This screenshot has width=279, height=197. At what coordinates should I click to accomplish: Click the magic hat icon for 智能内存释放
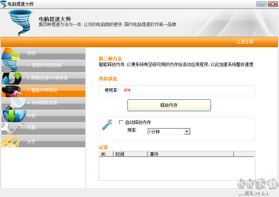click(11, 91)
